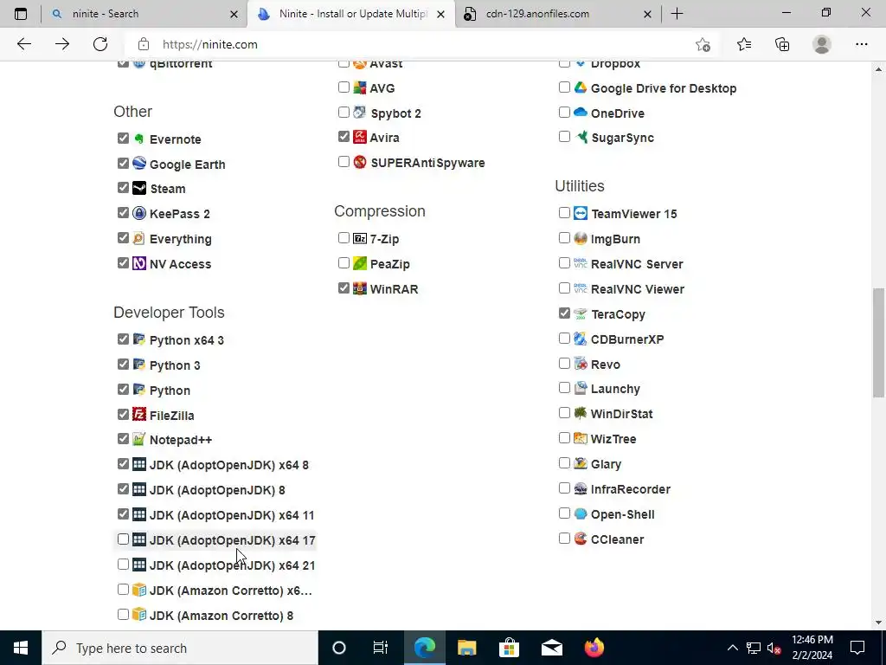Click the Google Drive for Desktop icon
Screen dimensions: 886x665
pyautogui.click(x=581, y=87)
